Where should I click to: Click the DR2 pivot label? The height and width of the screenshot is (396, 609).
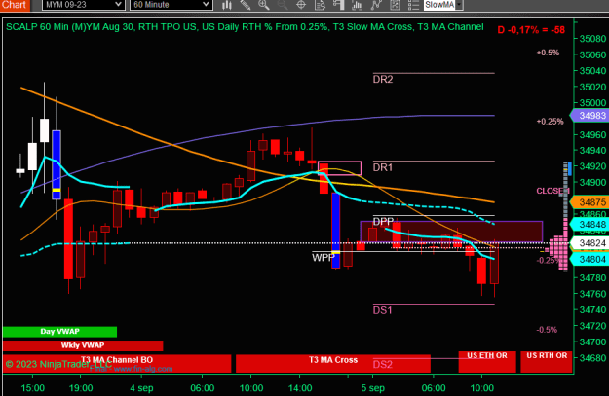pos(383,79)
